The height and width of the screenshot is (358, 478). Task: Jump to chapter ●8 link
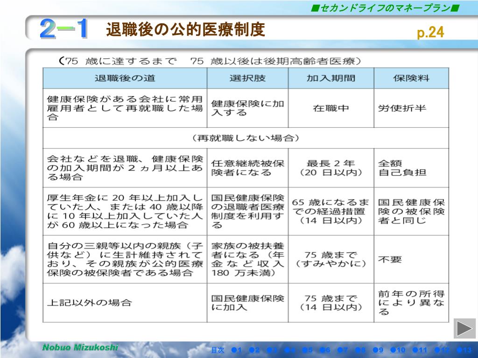[361, 350]
